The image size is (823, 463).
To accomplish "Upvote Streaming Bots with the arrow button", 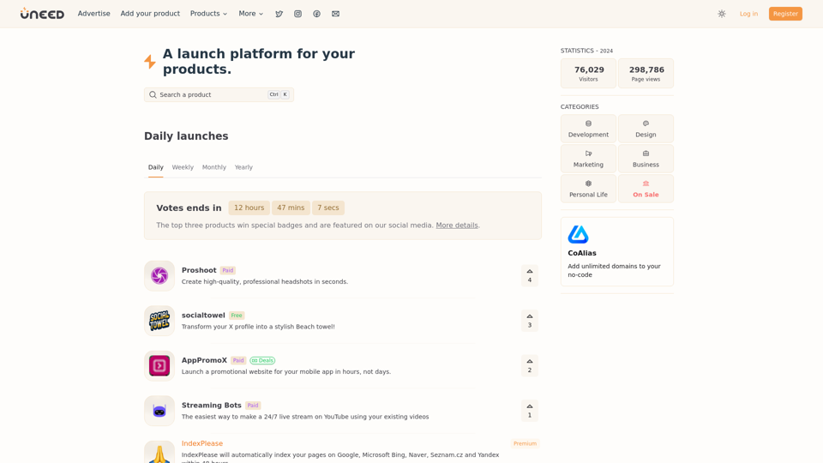I will pyautogui.click(x=530, y=411).
